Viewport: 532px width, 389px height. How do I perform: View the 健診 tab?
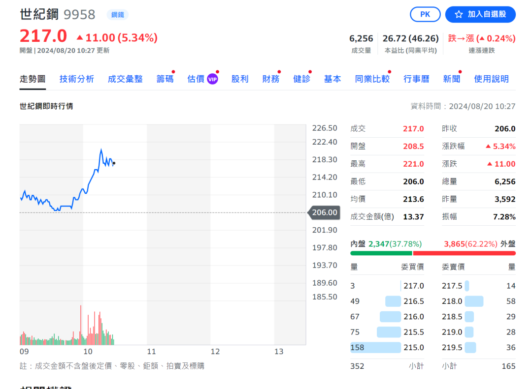tap(301, 79)
